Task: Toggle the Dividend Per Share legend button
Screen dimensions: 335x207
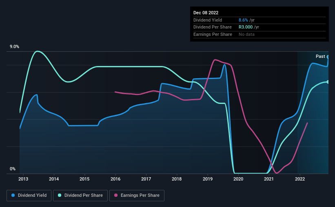Action: point(80,195)
